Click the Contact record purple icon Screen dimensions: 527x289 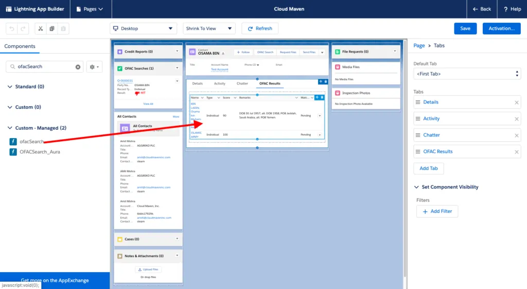192,52
